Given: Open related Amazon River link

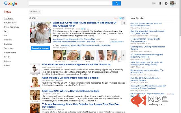Looking at the screenshot, I should click(117, 42).
